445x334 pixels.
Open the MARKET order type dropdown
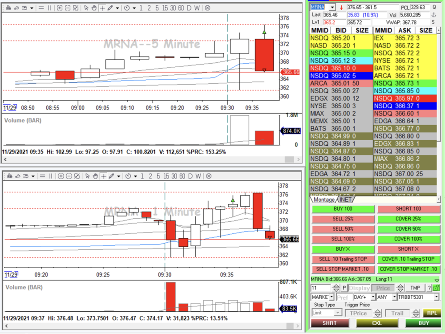point(331,297)
